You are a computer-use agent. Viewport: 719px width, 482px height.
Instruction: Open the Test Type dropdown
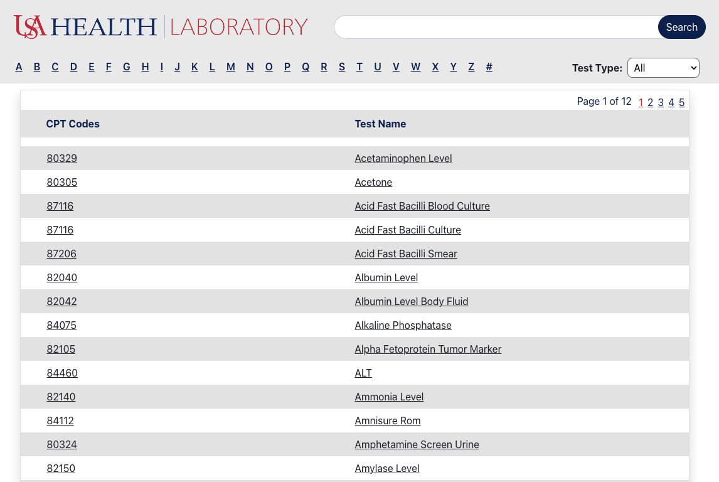[x=663, y=68]
